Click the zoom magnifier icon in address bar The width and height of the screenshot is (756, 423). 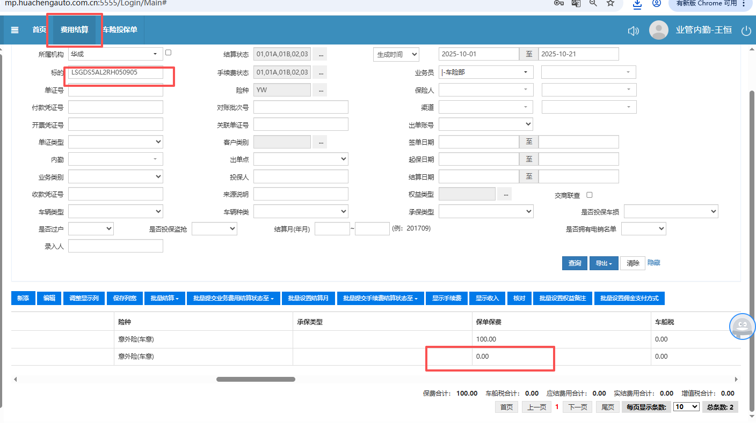593,3
